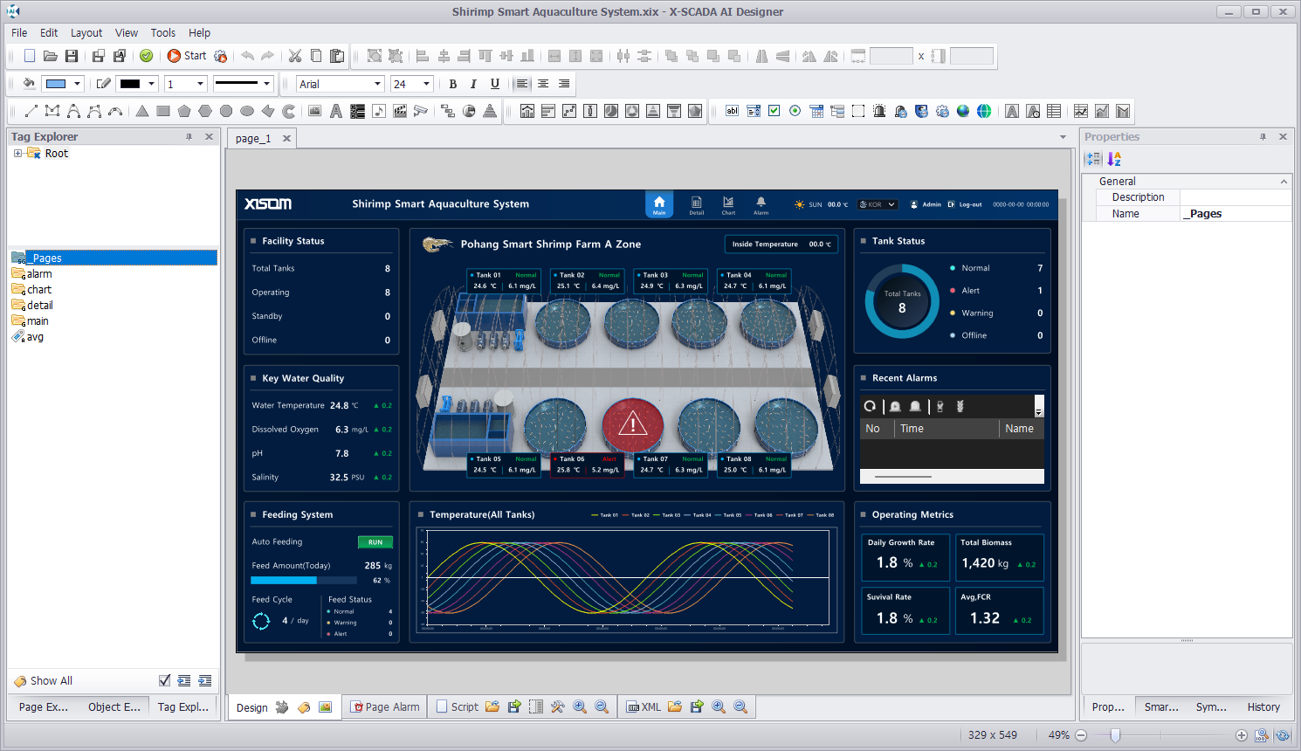Save the project with the floppy icon
The height and width of the screenshot is (751, 1301).
[72, 56]
